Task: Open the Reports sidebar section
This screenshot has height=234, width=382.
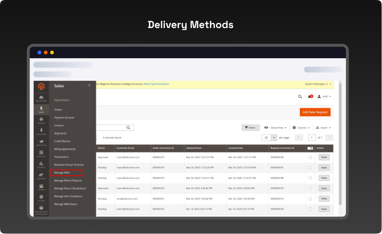Action: coord(41,165)
